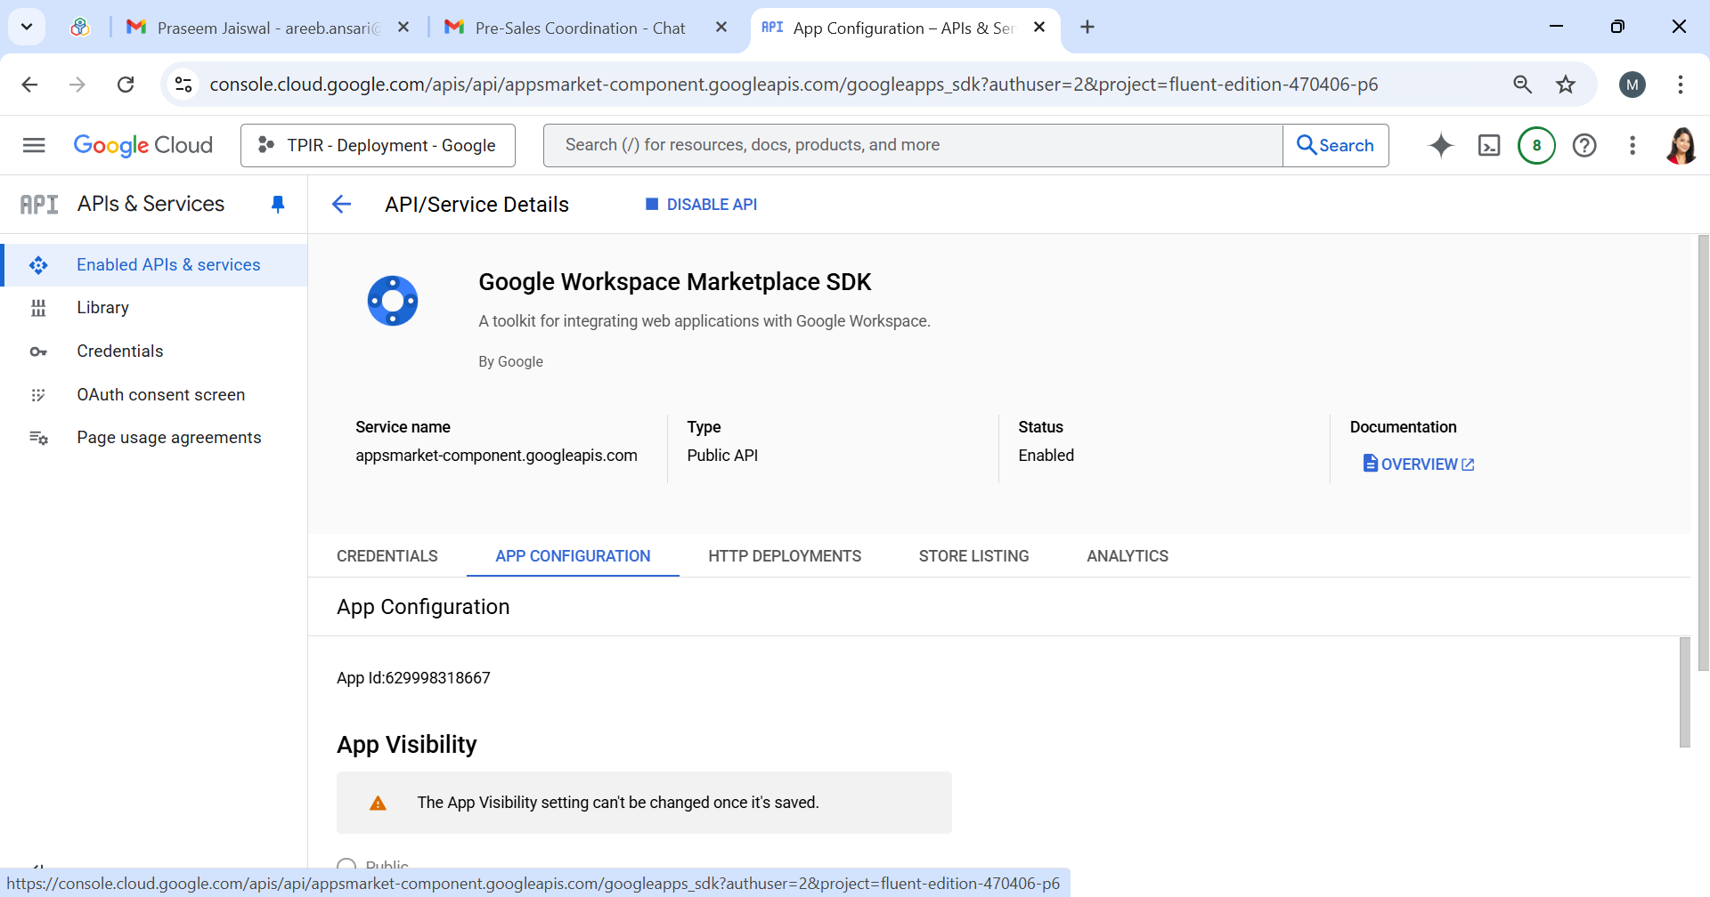This screenshot has width=1710, height=897.
Task: Open the Chrome three-dot menu
Action: click(x=1681, y=85)
